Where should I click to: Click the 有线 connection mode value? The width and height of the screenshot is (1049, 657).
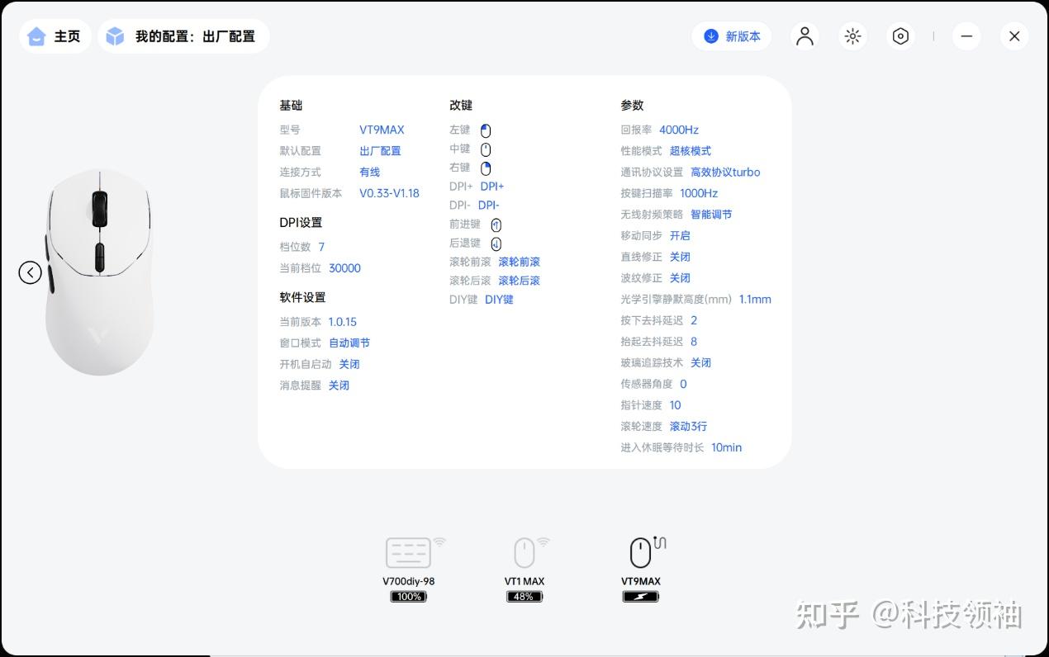(369, 173)
